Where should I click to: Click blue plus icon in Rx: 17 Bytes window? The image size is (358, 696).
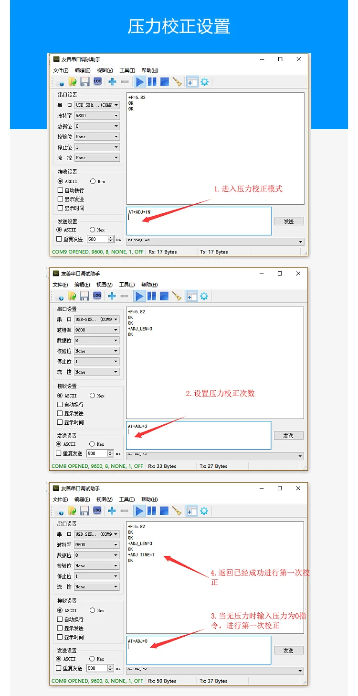coord(112,82)
